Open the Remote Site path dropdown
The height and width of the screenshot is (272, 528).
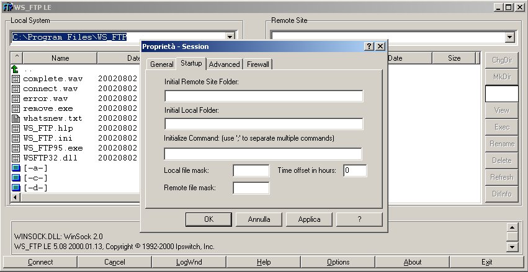click(x=510, y=37)
